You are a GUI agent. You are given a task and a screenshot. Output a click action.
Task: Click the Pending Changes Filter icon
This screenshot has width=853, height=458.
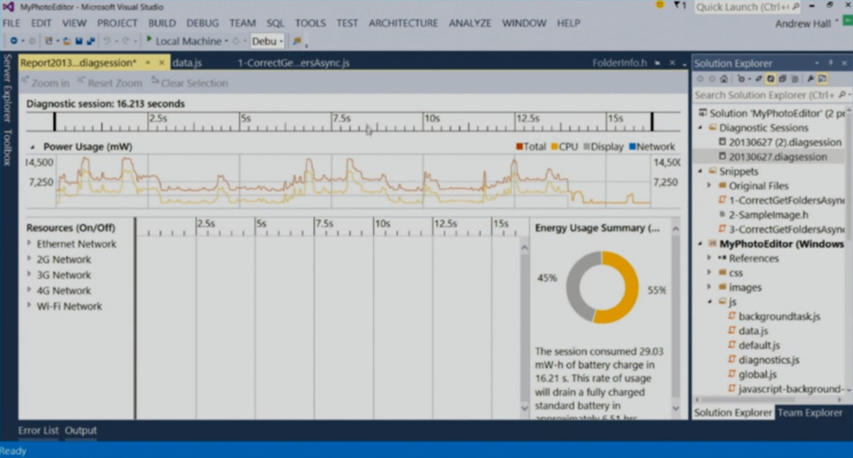point(741,79)
